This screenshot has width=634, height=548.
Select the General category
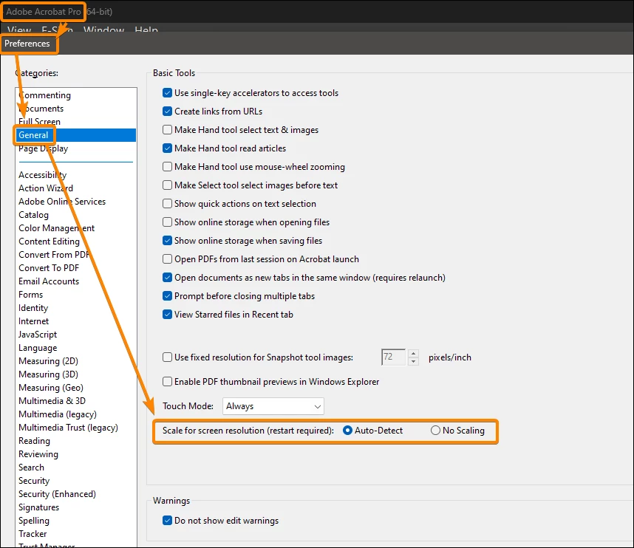(x=75, y=135)
